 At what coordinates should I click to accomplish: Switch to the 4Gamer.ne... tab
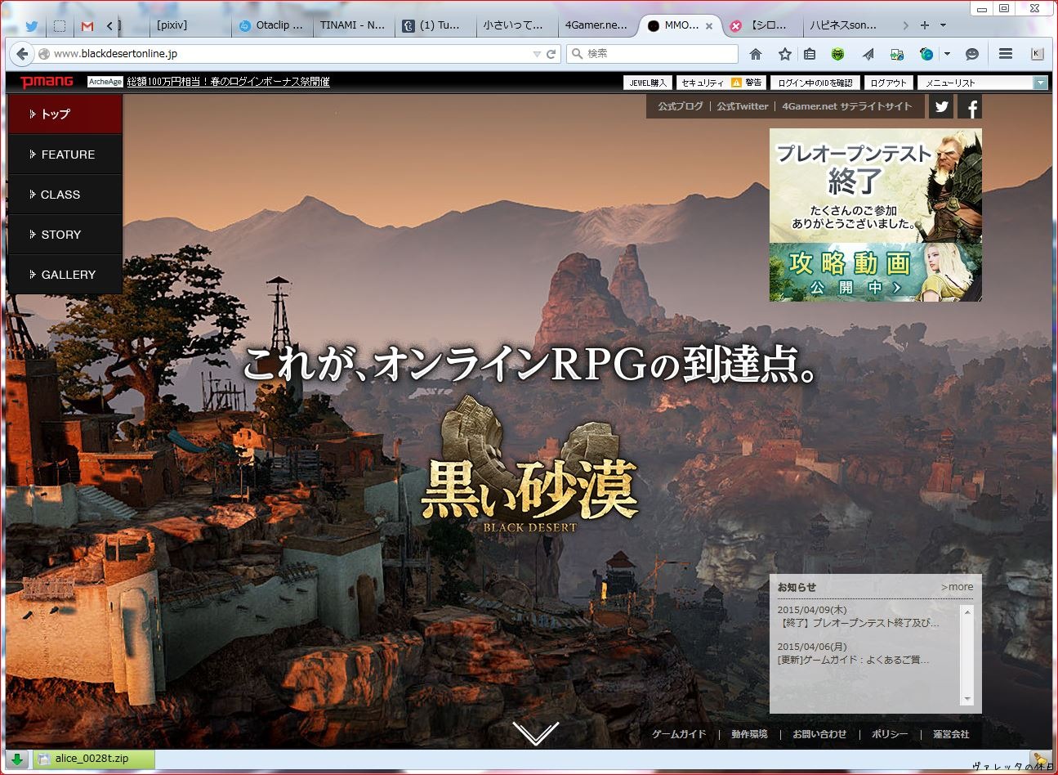597,25
